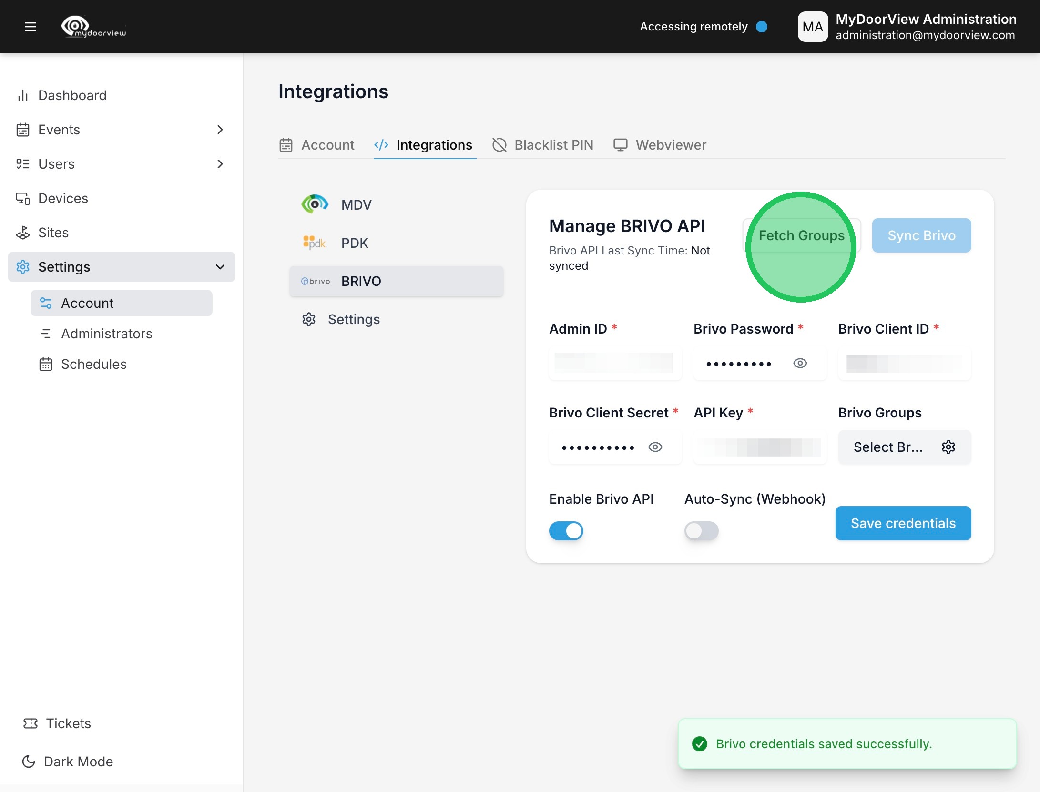Screen dimensions: 1040x792
Task: Click the mydoorview logo
Action: (x=94, y=27)
